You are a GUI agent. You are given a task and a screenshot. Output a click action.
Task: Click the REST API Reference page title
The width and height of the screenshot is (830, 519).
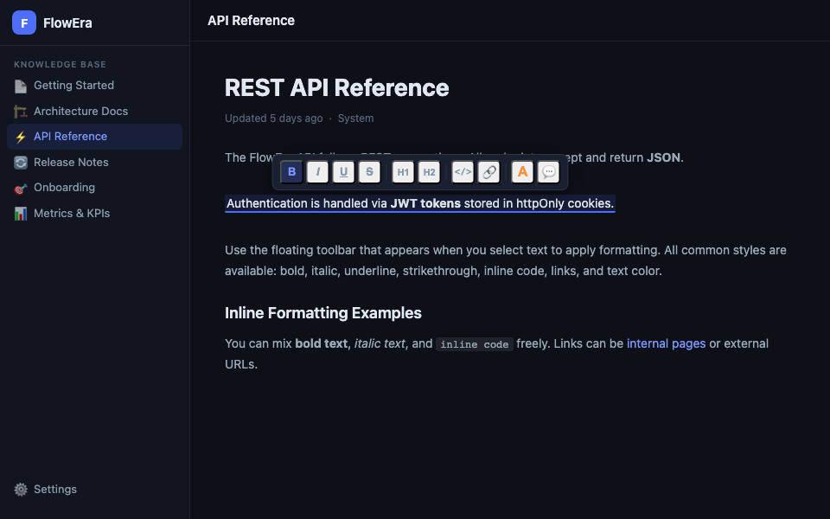pos(336,87)
